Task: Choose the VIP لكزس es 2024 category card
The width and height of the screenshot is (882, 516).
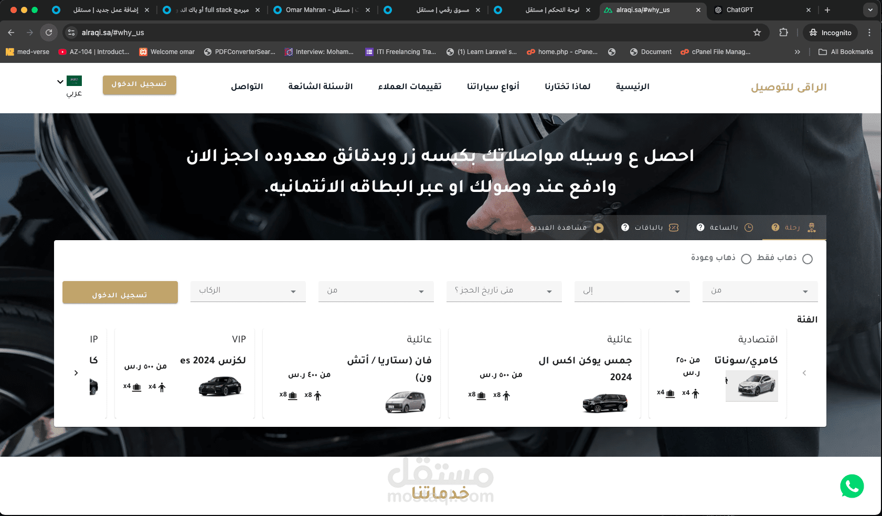Action: pyautogui.click(x=184, y=372)
